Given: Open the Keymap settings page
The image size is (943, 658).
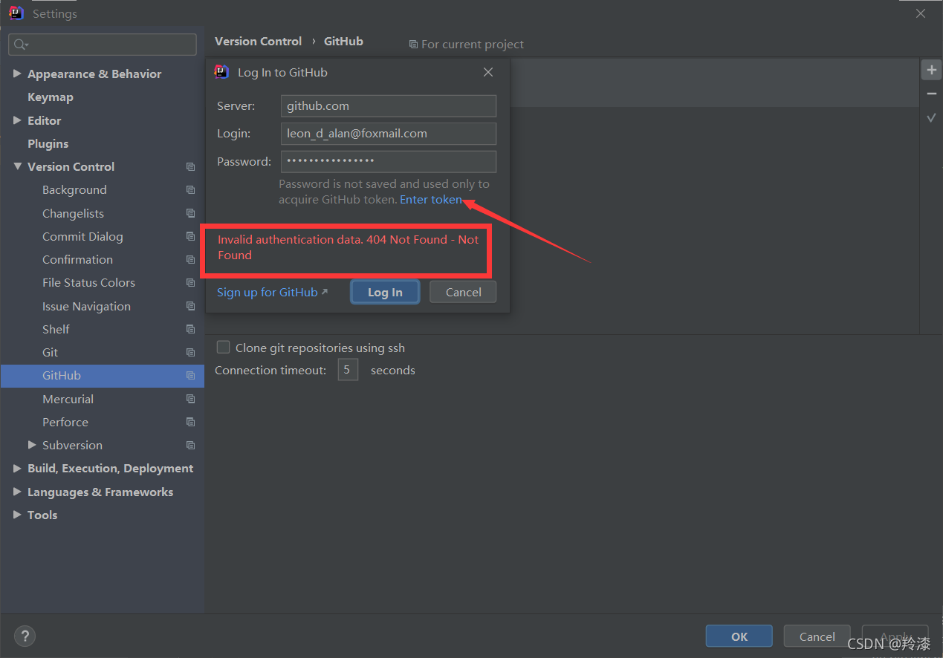Looking at the screenshot, I should (51, 97).
